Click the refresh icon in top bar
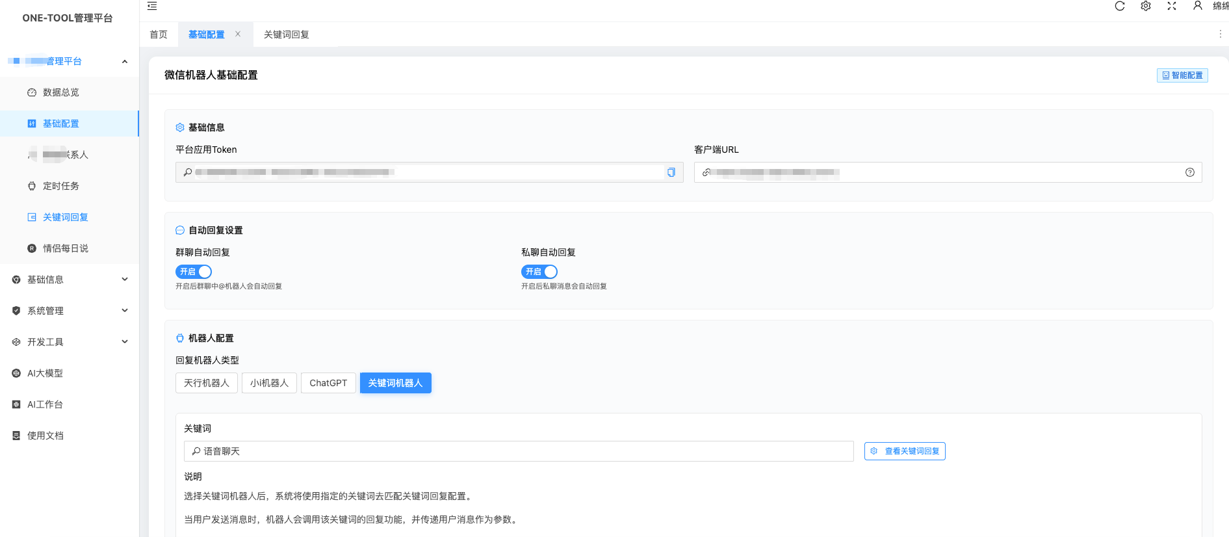Viewport: 1229px width, 537px height. [x=1120, y=6]
